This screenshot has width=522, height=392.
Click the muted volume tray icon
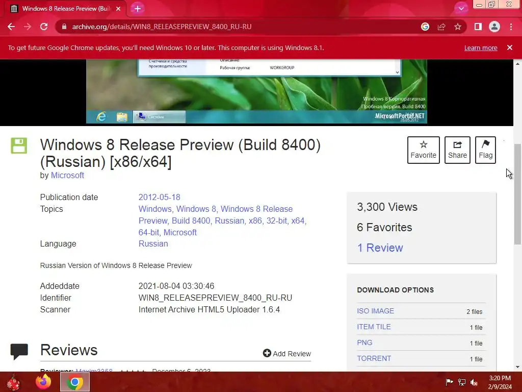point(474,382)
